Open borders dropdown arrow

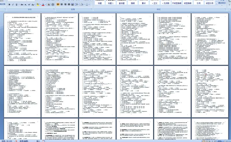point(89,4)
